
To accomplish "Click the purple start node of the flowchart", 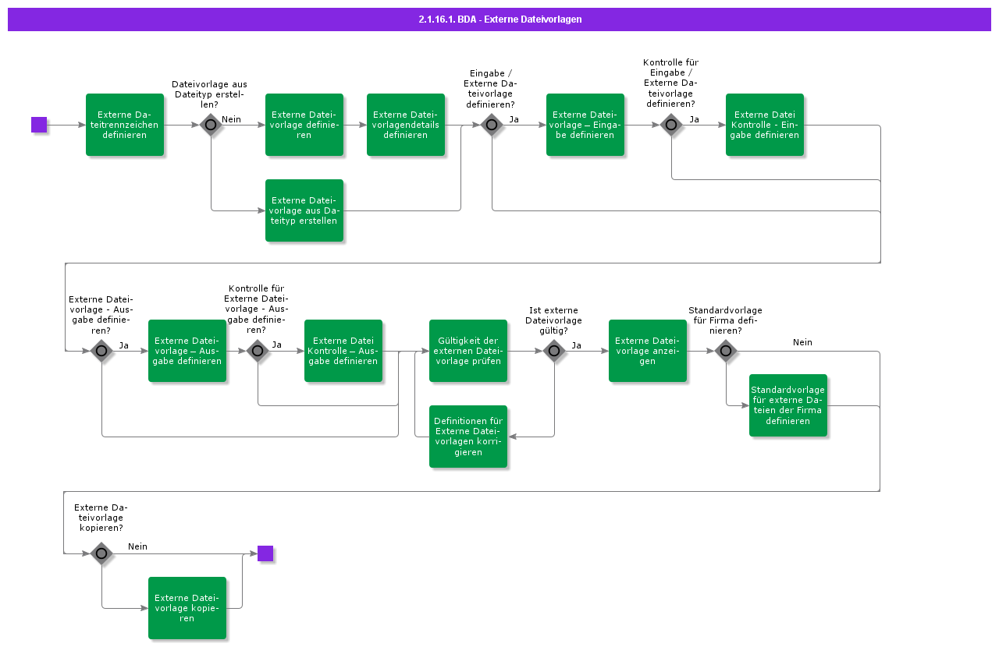I will click(x=38, y=125).
